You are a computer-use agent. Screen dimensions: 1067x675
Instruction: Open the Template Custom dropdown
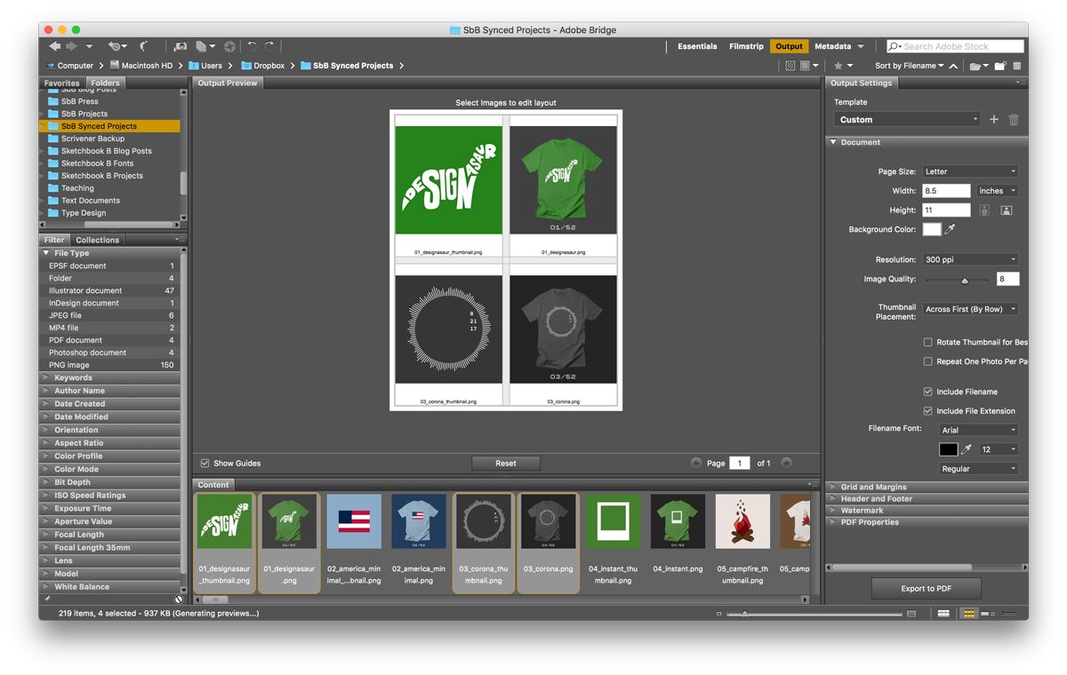point(907,119)
